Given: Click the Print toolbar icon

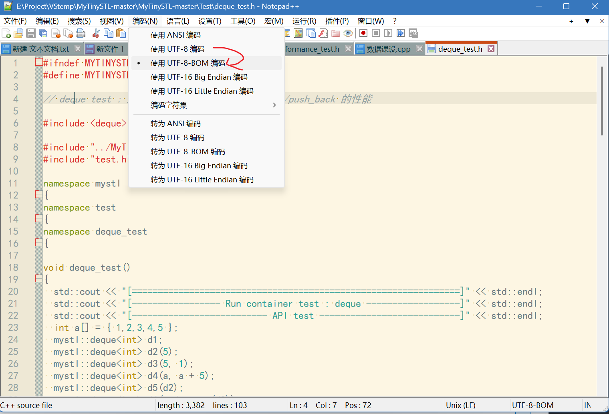Looking at the screenshot, I should click(81, 33).
